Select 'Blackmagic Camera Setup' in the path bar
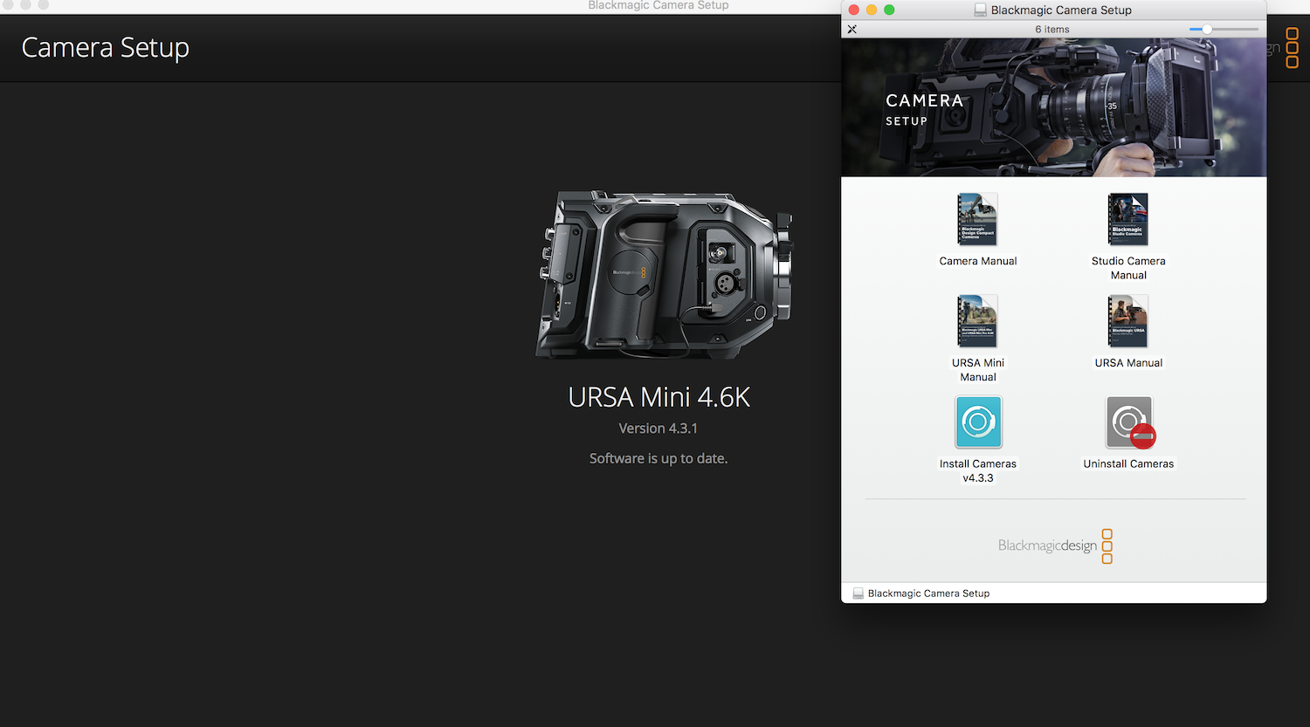 tap(928, 593)
